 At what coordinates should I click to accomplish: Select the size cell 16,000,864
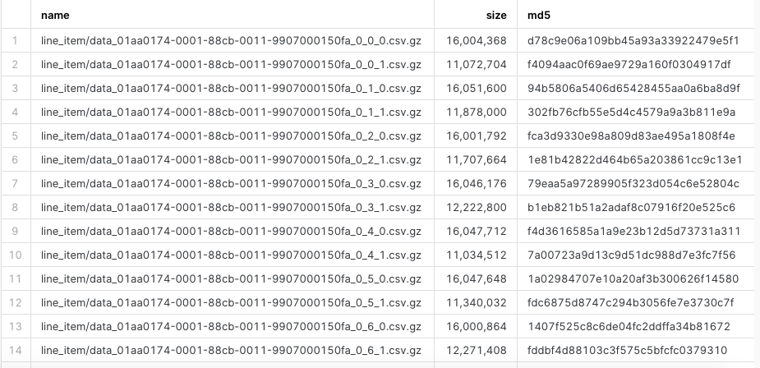click(477, 326)
